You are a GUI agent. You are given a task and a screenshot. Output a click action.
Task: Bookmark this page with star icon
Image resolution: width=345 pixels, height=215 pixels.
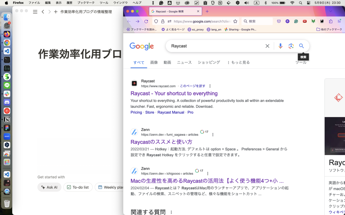click(x=235, y=21)
